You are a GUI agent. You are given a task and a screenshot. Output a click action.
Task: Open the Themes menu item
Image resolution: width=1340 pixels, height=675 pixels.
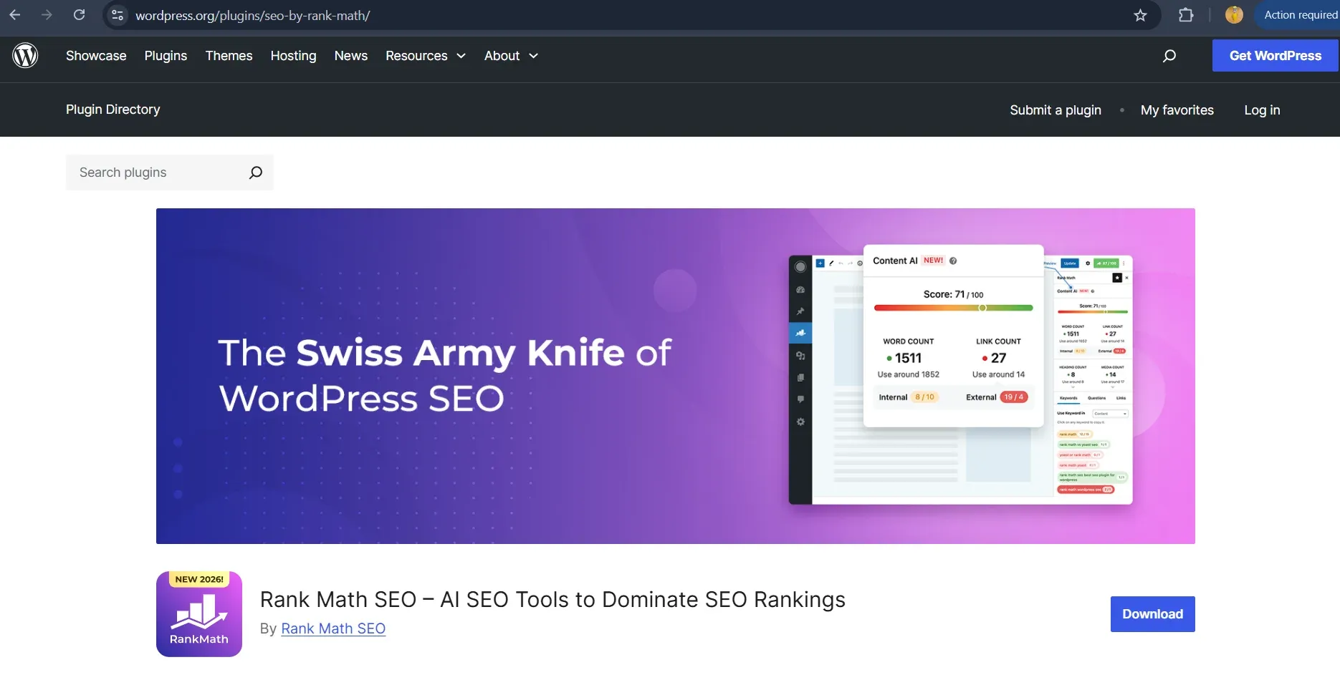[x=229, y=56]
